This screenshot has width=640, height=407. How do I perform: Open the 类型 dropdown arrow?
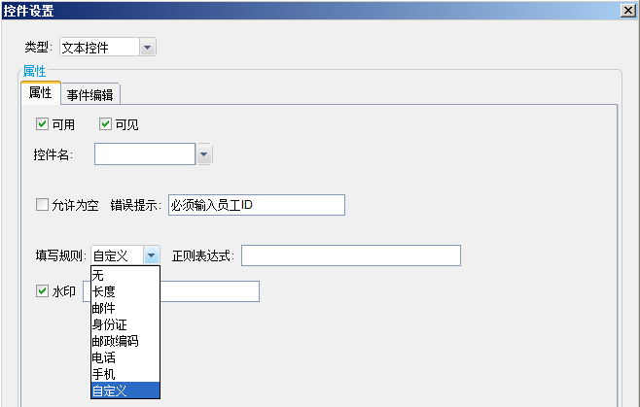[147, 48]
